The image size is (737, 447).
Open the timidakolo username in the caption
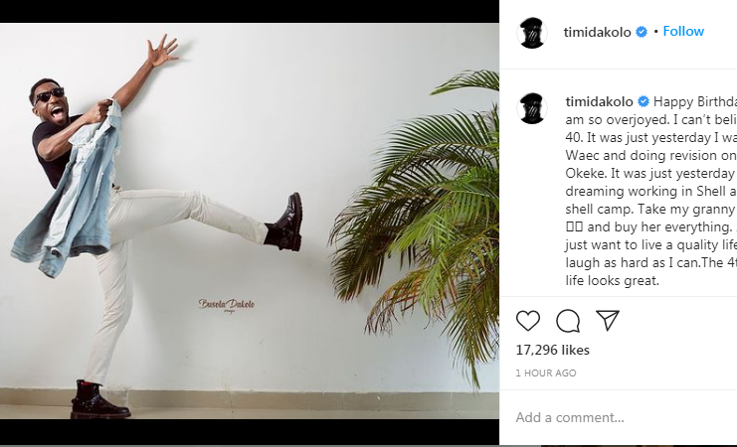point(600,101)
